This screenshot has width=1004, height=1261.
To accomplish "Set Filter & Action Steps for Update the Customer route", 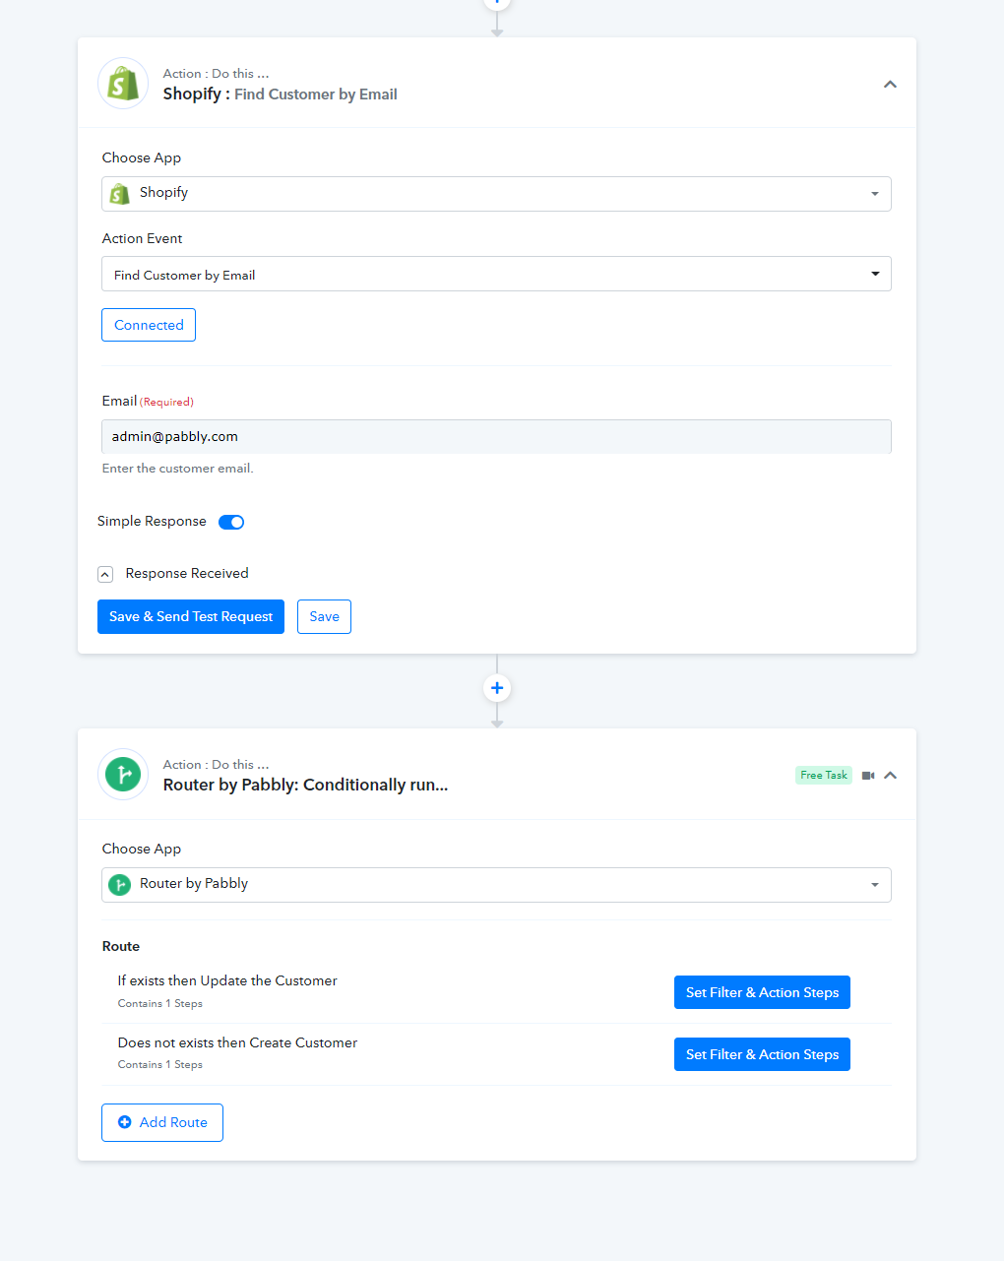I will coord(762,992).
